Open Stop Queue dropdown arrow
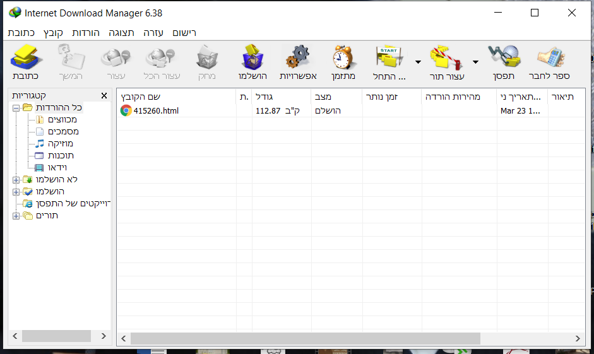This screenshot has width=594, height=354. pos(475,62)
